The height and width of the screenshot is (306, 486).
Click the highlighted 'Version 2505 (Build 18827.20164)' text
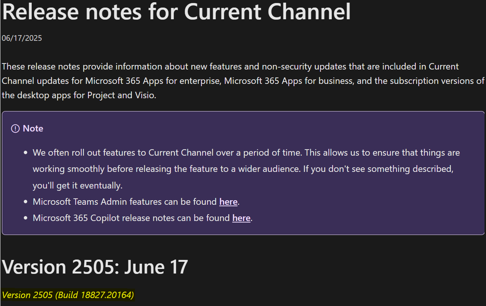[68, 295]
